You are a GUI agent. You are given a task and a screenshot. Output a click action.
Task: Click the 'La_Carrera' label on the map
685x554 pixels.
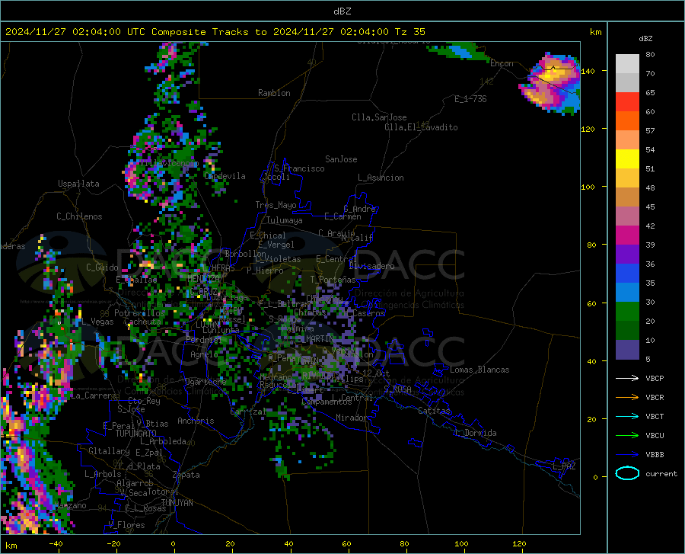coord(94,395)
